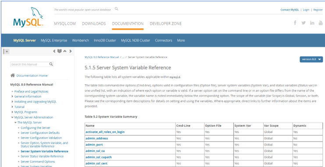Open the Twitter social icon
The image size is (325, 167).
coord(304,23)
